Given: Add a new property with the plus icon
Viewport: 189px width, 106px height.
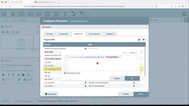Looking at the screenshot, I should [x=144, y=40].
